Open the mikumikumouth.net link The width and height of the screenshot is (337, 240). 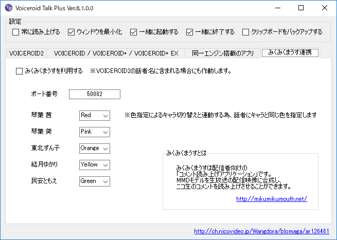(272, 199)
